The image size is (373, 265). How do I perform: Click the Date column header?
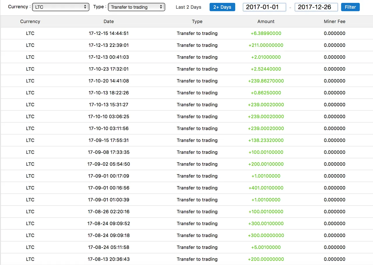(x=109, y=21)
